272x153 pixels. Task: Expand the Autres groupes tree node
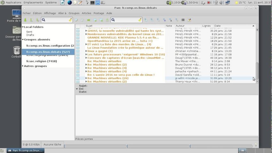click(23, 66)
